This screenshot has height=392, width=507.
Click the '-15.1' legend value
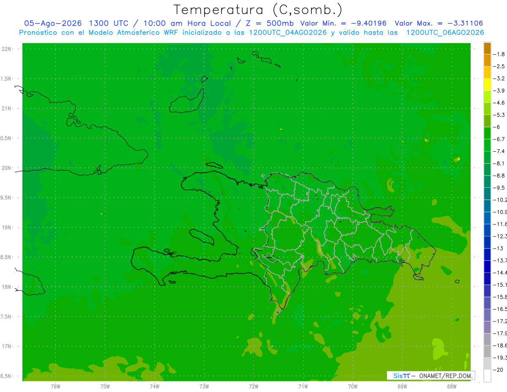click(x=500, y=285)
